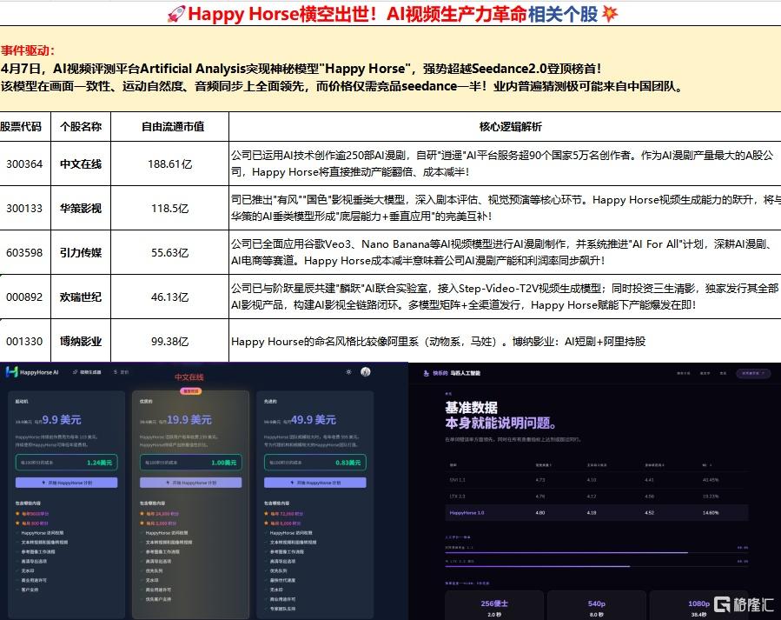This screenshot has height=620, width=781.
Task: Select market value cell 188.61亿
Action: pyautogui.click(x=170, y=164)
